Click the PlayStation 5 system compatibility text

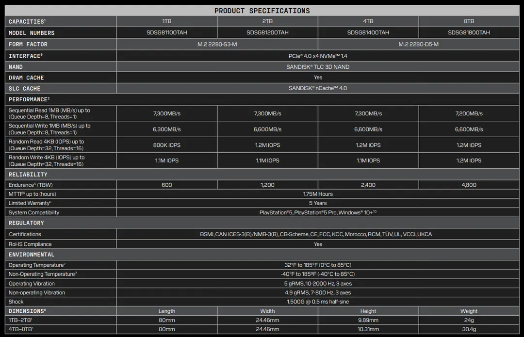pos(318,212)
